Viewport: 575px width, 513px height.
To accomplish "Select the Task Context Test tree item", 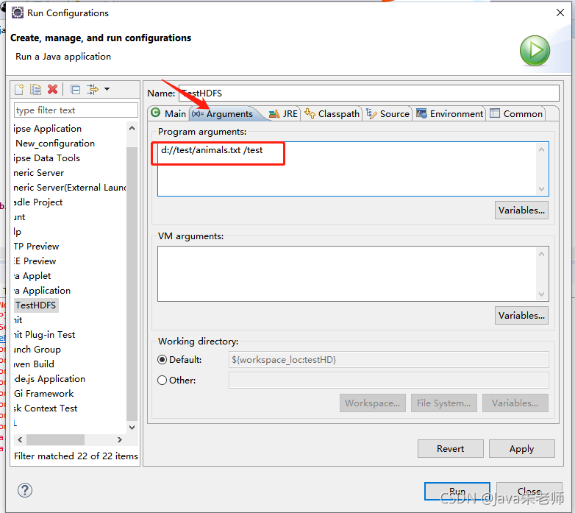I will click(x=46, y=408).
